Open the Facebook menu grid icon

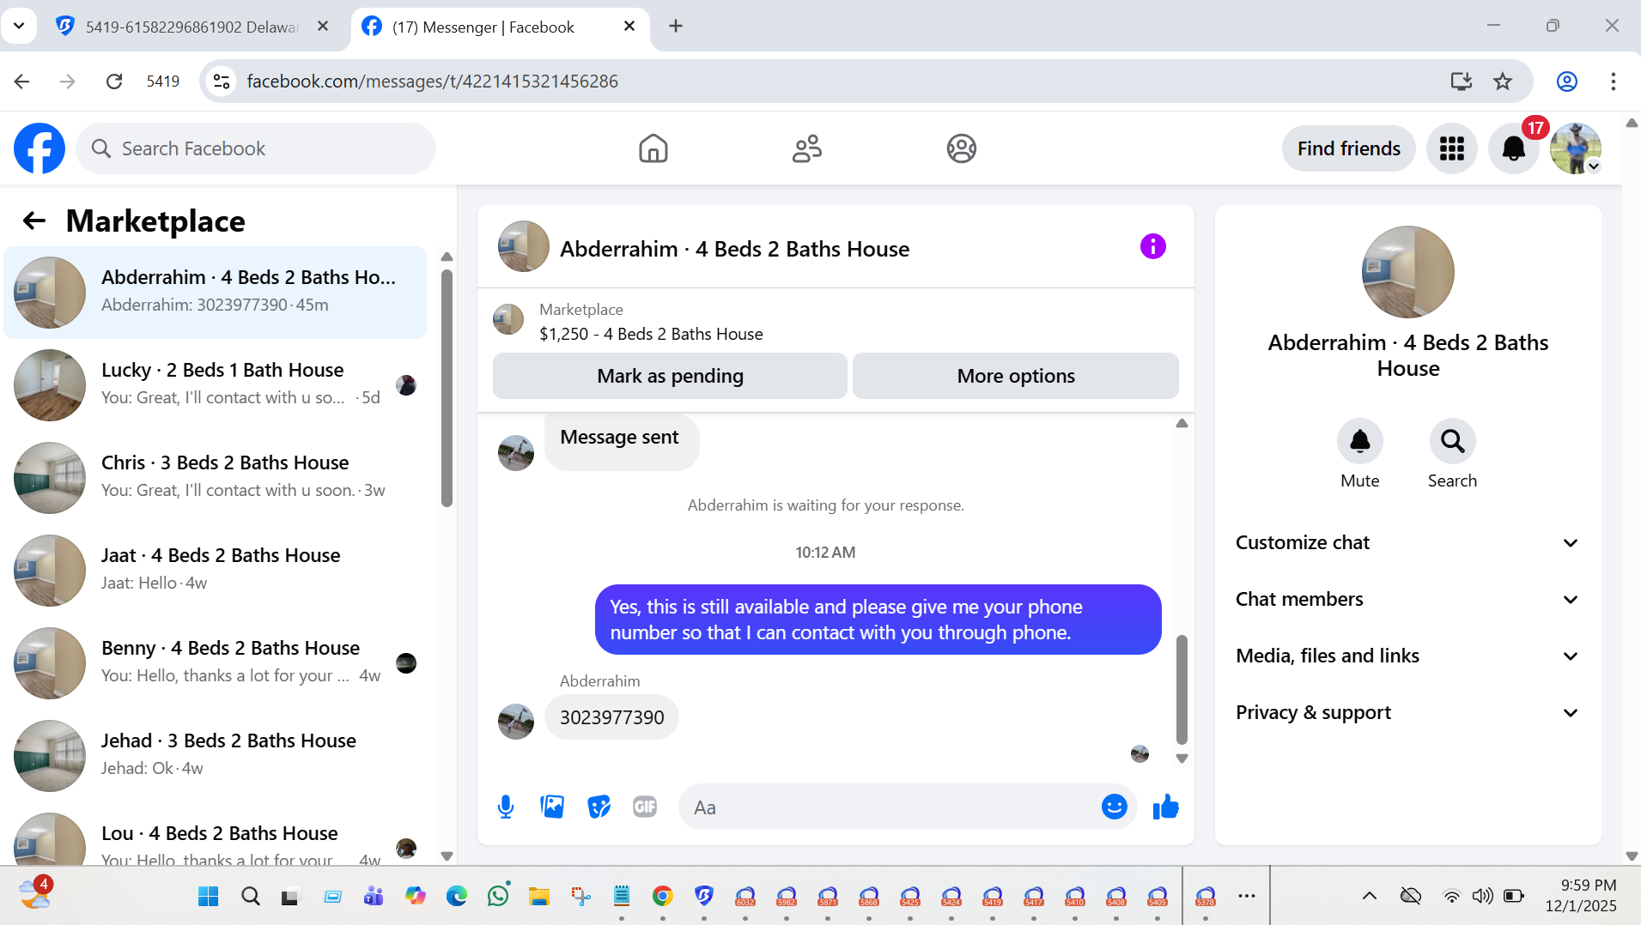(x=1451, y=148)
